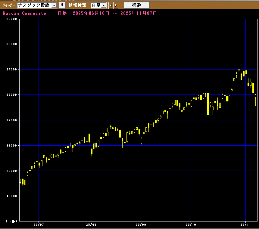Image resolution: width=259 pixels, height=229 pixels.
Task: Click the right arrow to go to next period
Action: (116, 5)
